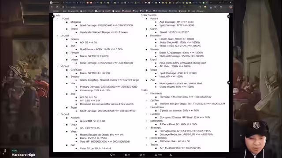Go back using the browser back arrow
Viewport: 282px width, 158px height.
(52, 7)
